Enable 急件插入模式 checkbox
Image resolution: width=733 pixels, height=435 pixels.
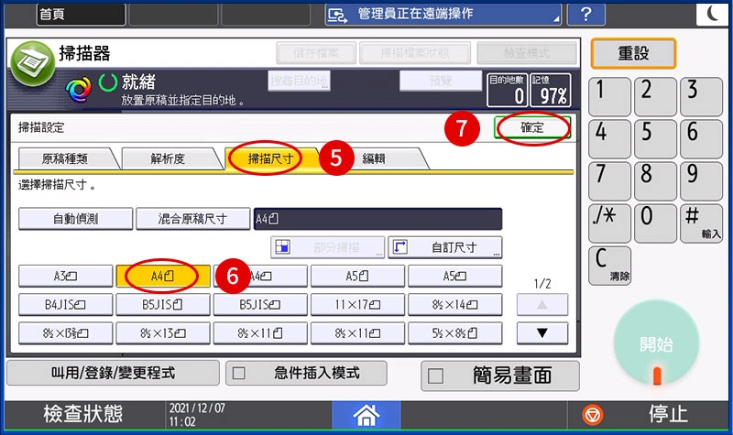coord(239,374)
